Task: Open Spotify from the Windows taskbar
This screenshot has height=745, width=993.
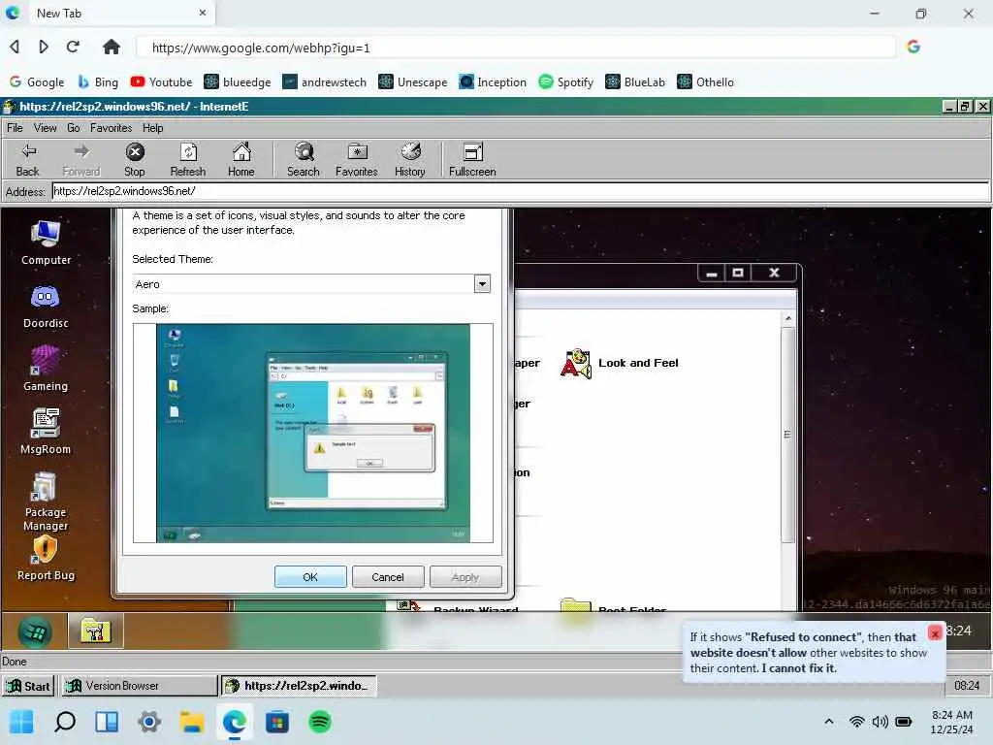Action: [x=320, y=722]
